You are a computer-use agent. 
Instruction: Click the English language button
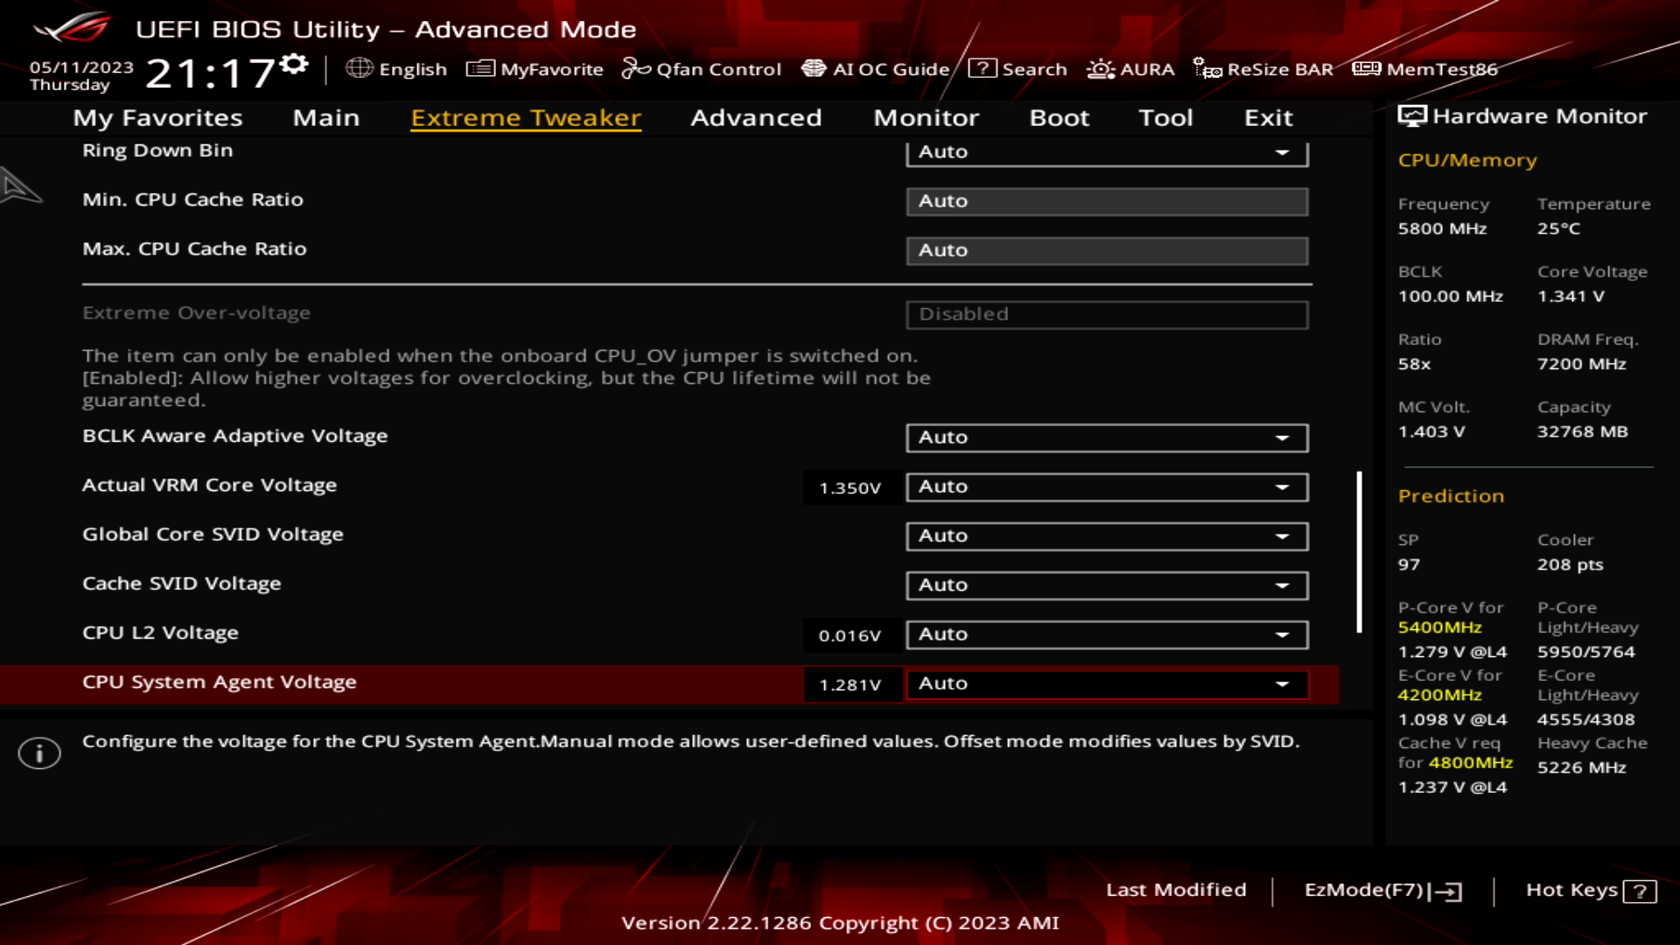[x=396, y=68]
